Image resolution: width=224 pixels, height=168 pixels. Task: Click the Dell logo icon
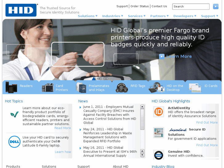click(x=14, y=142)
